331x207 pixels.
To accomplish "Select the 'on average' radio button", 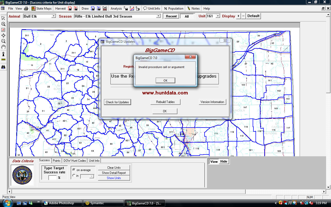I will (x=74, y=170).
